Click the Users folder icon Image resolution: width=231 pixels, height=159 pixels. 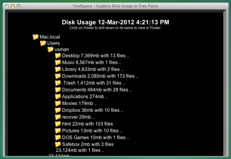coord(43,43)
